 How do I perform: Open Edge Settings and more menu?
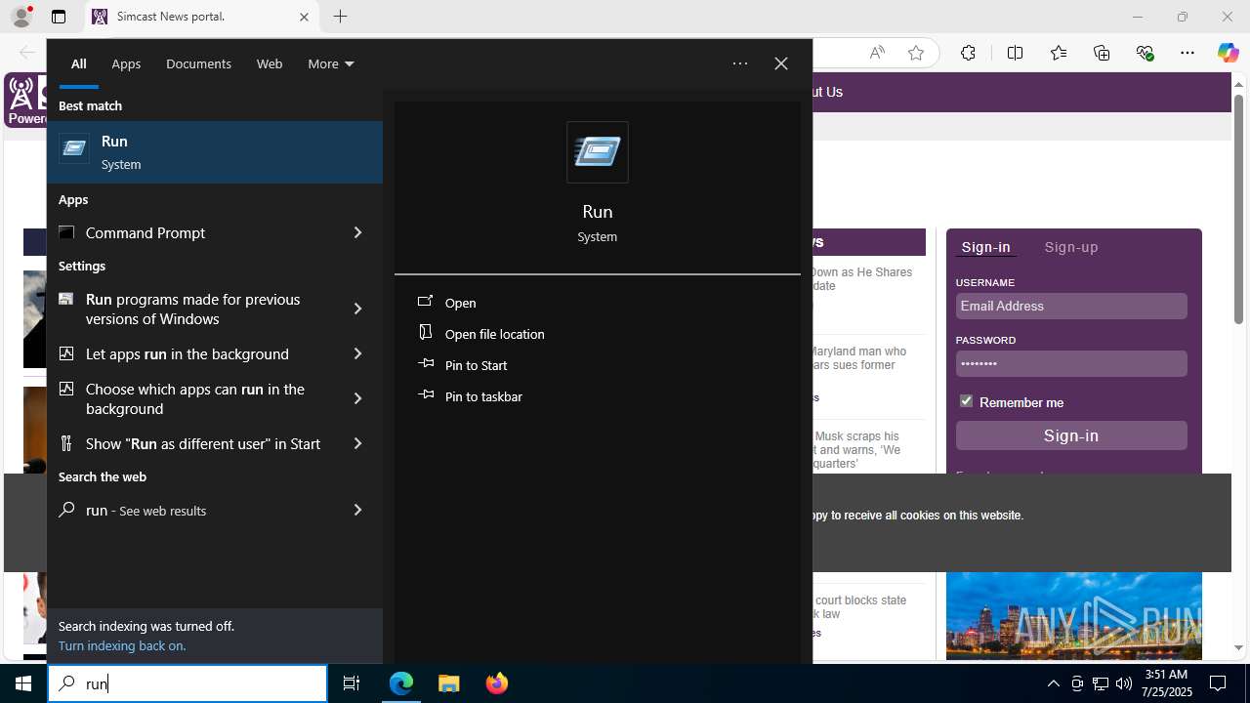pyautogui.click(x=1187, y=53)
